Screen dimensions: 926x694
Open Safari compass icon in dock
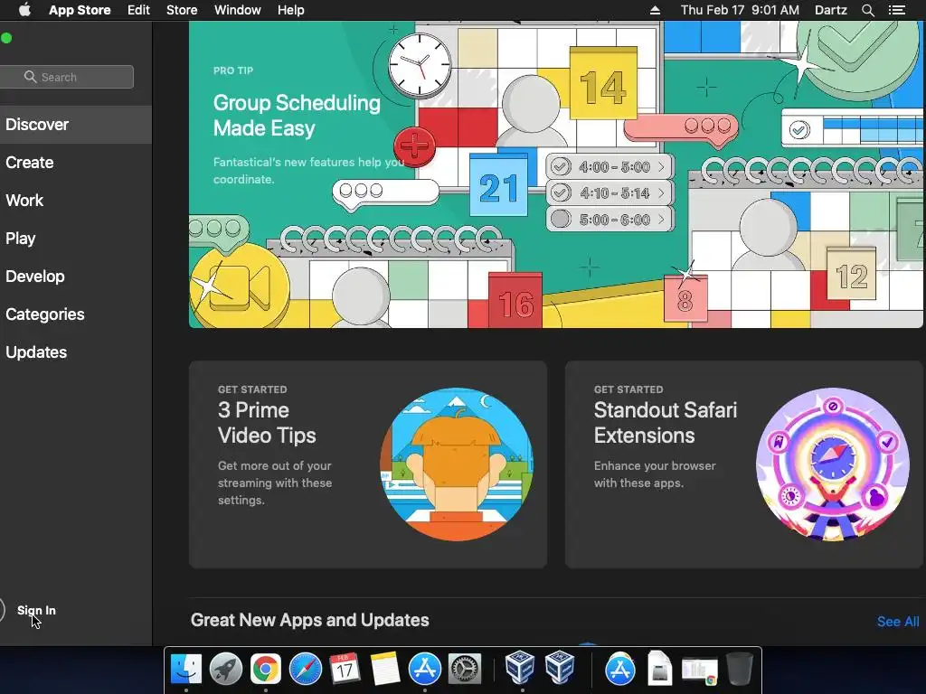point(306,669)
